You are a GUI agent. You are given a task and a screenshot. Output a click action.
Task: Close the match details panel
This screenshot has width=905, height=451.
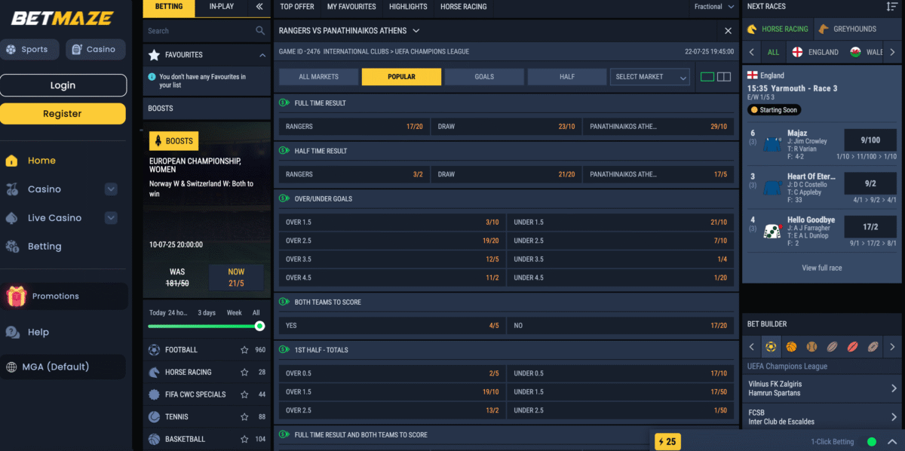[x=728, y=31]
